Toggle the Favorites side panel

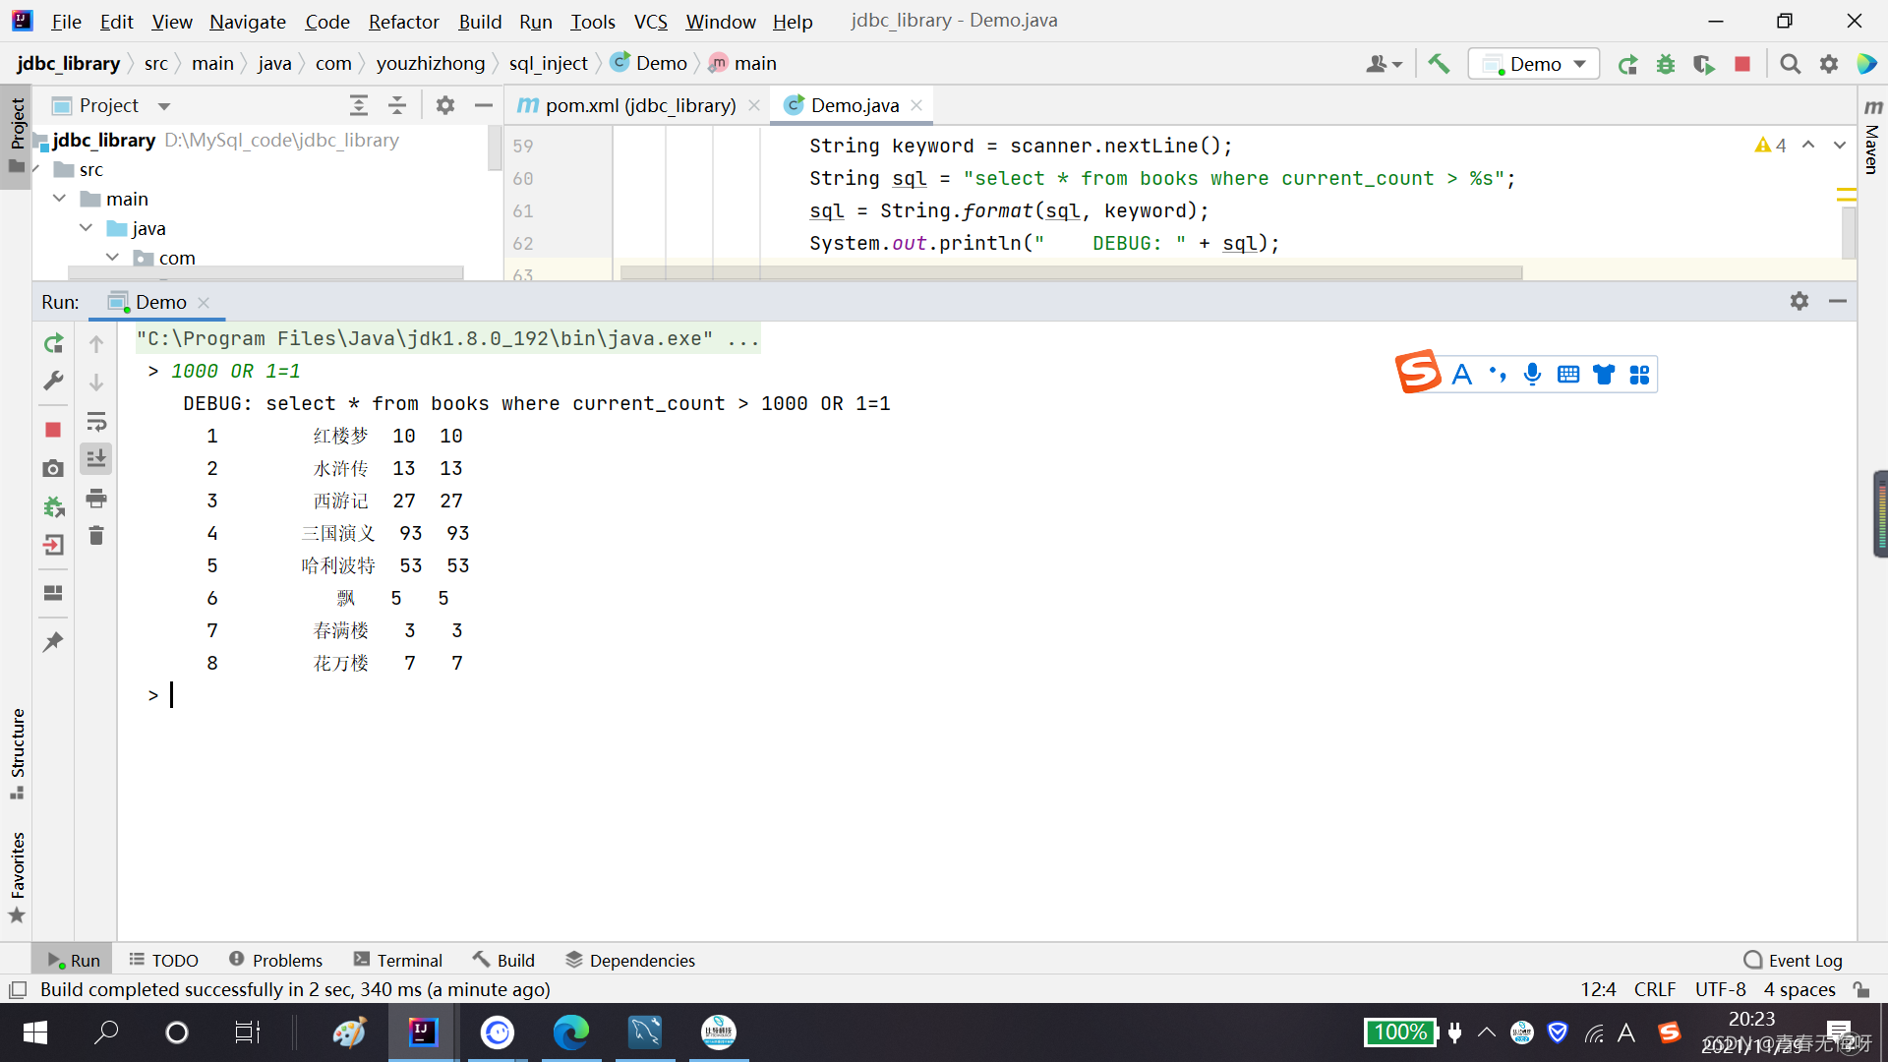click(17, 877)
